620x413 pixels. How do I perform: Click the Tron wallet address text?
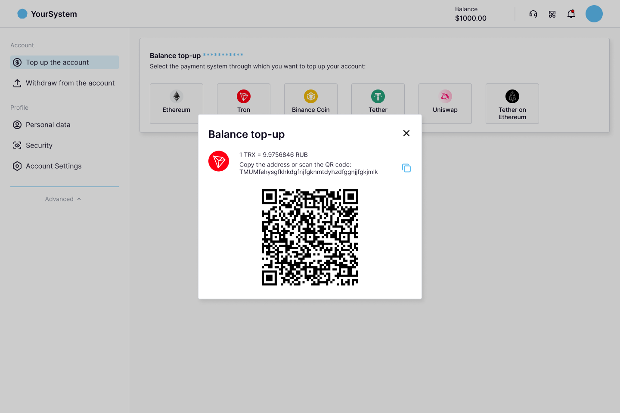308,172
